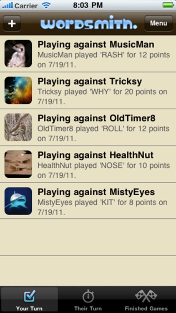Open the game against MusicMan
176x313 pixels.
(x=88, y=54)
